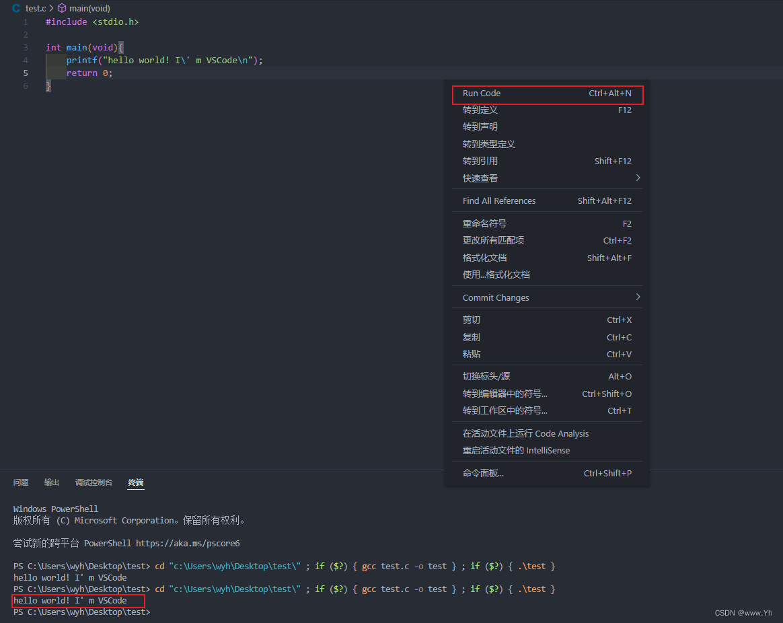Screen dimensions: 783x623
Task: Select main(void) in the breadcrumb
Action: tap(90, 9)
